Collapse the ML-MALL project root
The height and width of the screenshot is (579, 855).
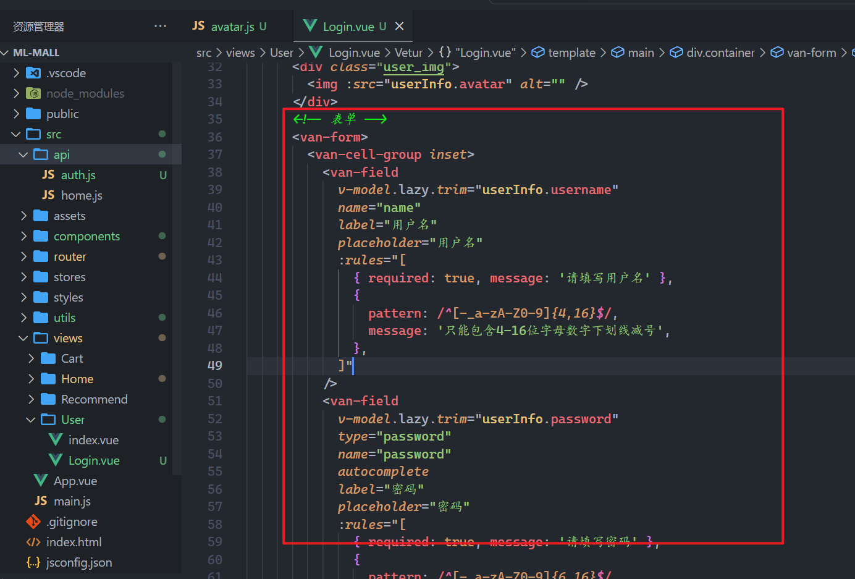[5, 53]
